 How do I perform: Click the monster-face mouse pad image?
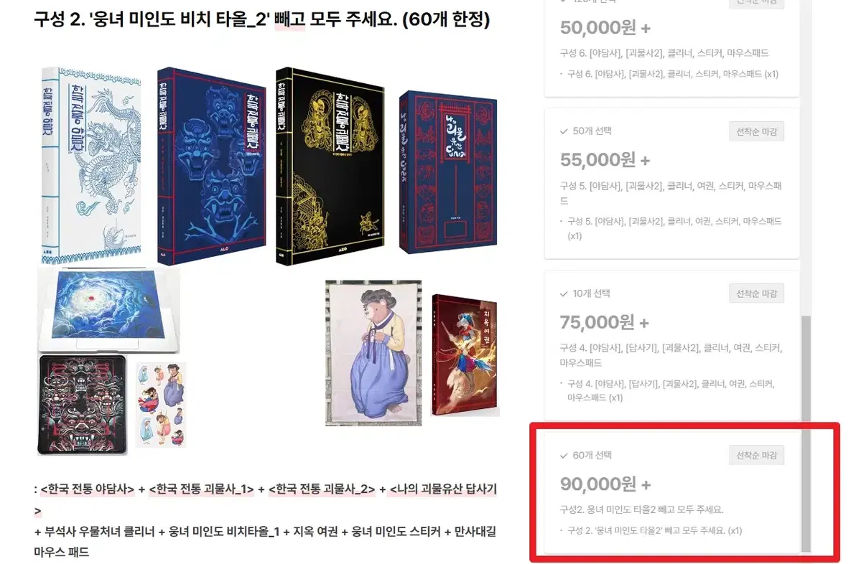point(83,405)
